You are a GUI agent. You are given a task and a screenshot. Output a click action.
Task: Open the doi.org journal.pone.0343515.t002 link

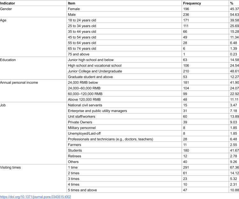(35, 197)
